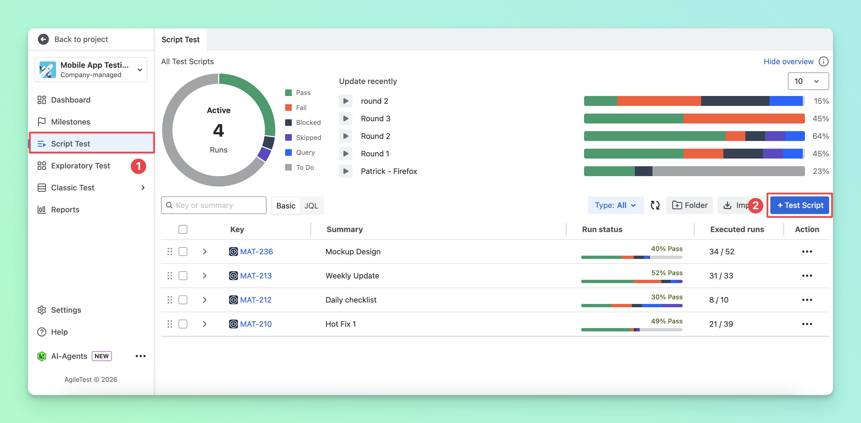This screenshot has height=423, width=861.
Task: Open the AI-Agents hexagon icon
Action: [x=41, y=356]
